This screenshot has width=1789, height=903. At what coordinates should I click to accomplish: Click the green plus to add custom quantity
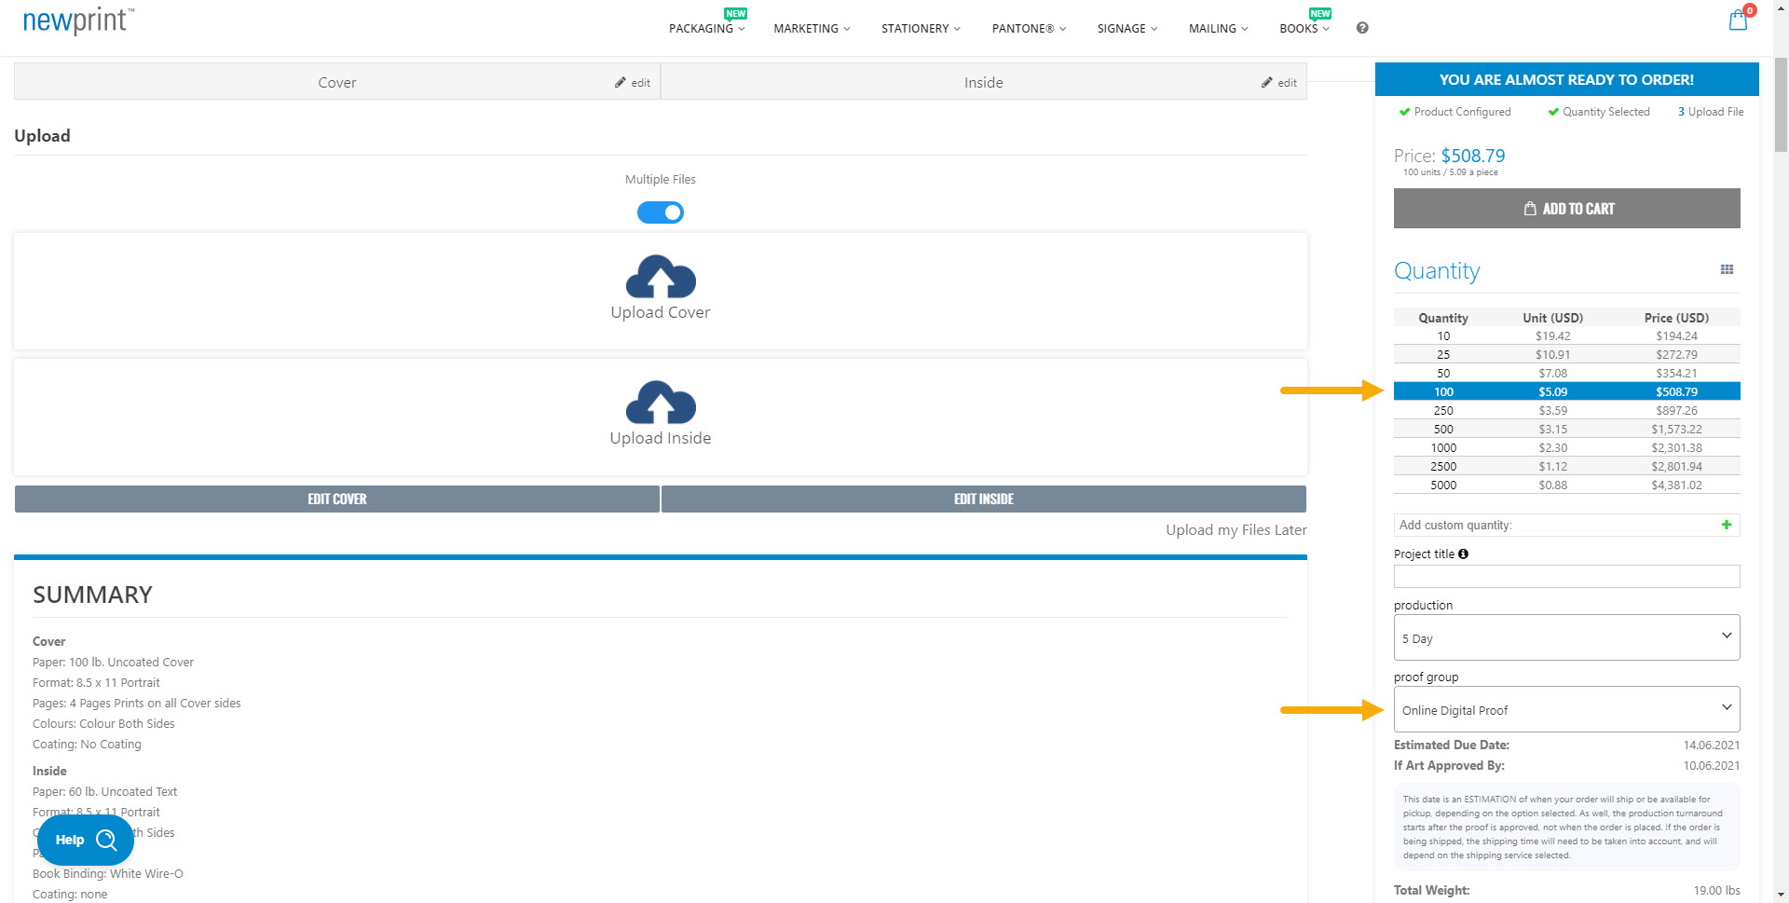coord(1727,525)
